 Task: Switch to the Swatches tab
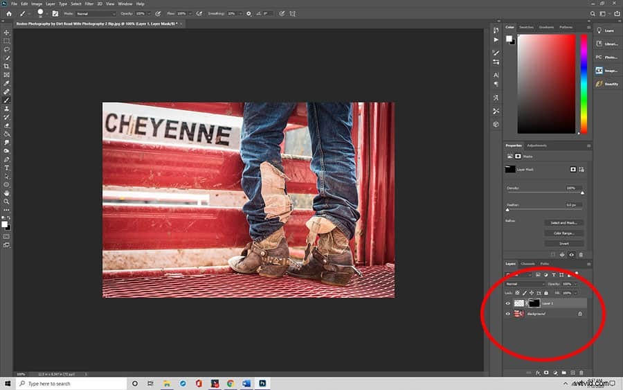(x=526, y=27)
